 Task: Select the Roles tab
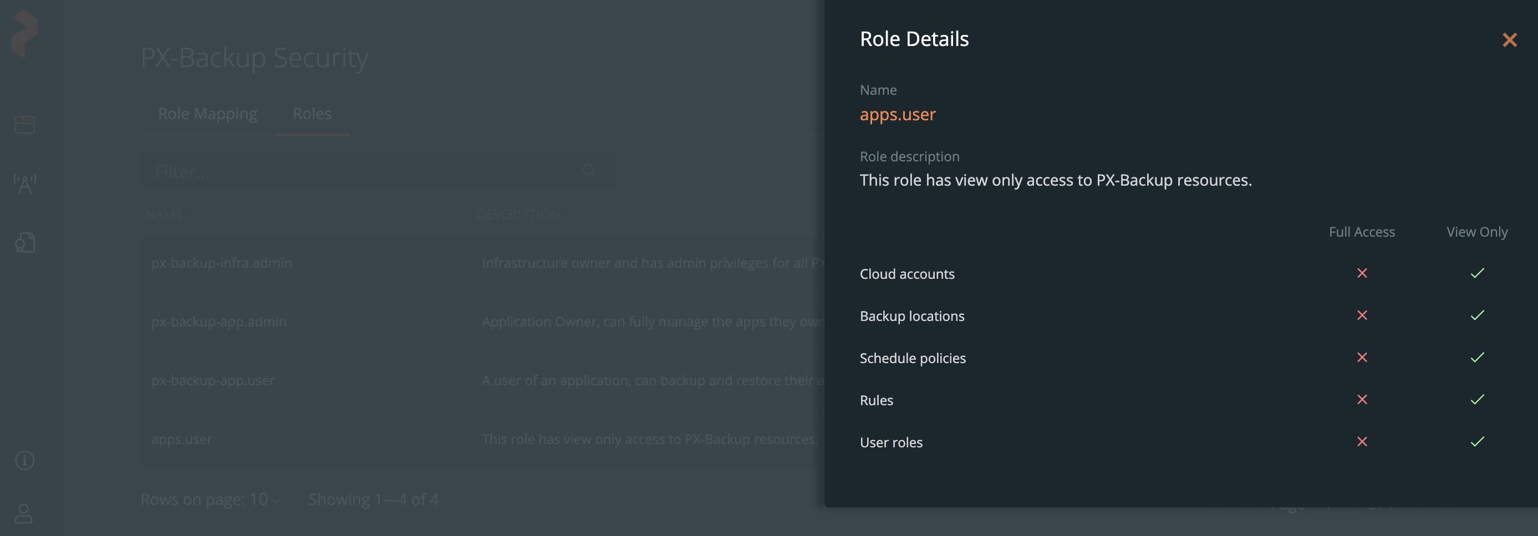click(312, 114)
